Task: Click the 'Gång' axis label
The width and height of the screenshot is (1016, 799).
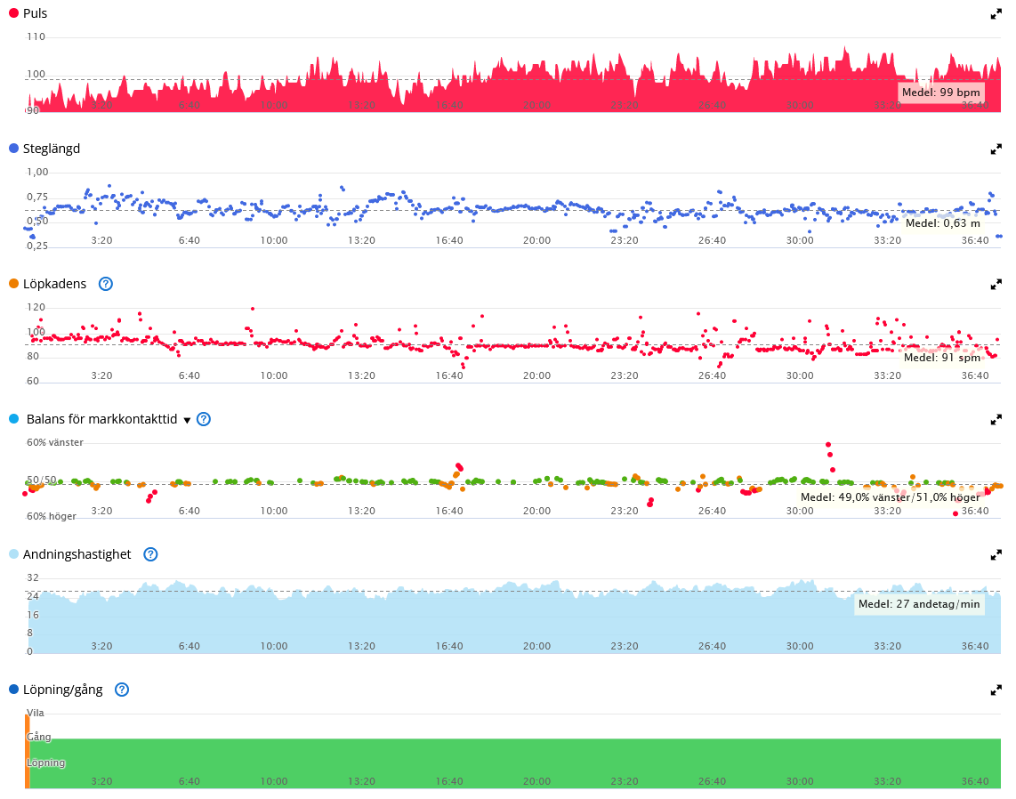Action: pos(39,737)
